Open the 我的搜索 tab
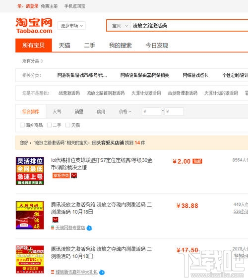This screenshot has height=280, width=248. [x=121, y=46]
